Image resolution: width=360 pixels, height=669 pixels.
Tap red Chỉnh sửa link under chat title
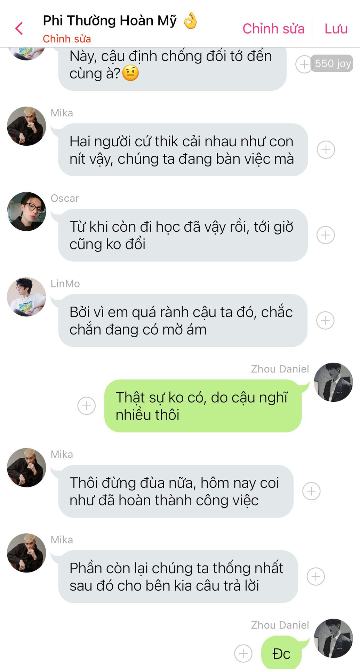click(x=67, y=39)
